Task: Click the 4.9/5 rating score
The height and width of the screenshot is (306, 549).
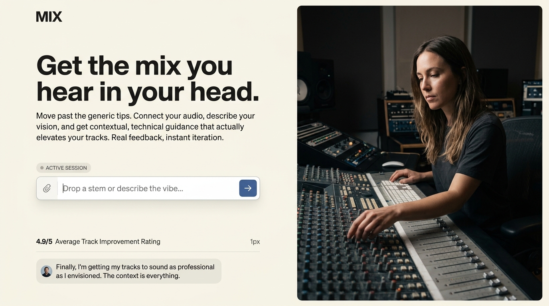Action: click(x=44, y=241)
